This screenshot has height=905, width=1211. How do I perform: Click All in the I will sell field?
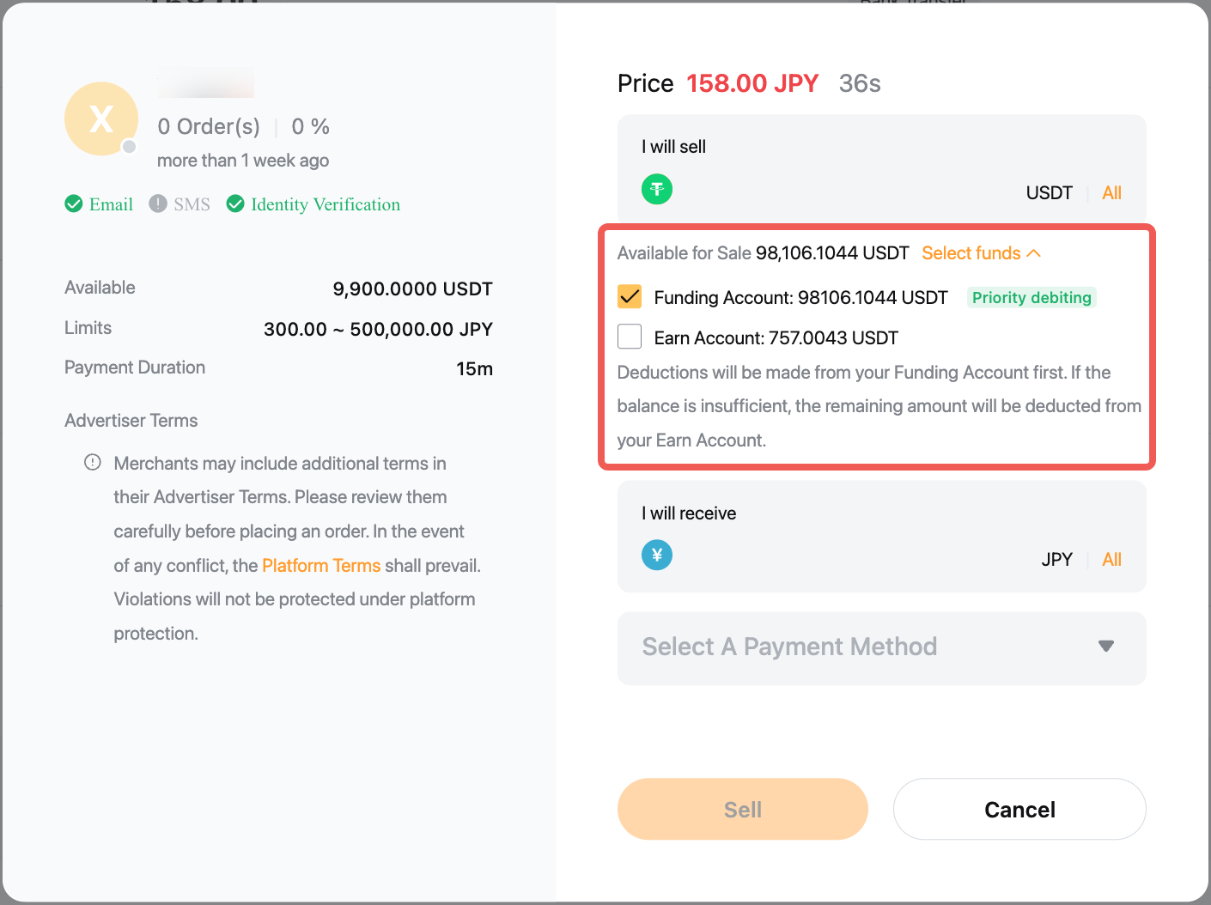[x=1111, y=193]
